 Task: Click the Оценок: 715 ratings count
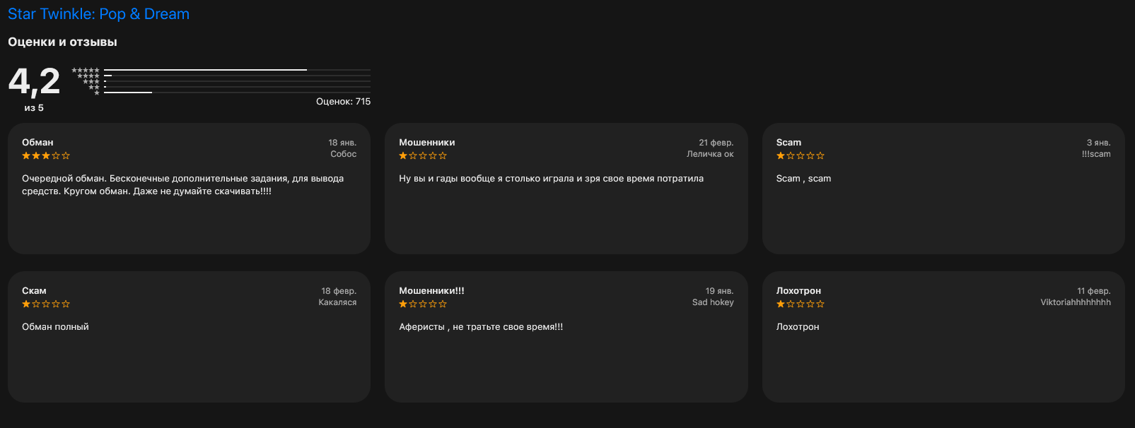343,102
